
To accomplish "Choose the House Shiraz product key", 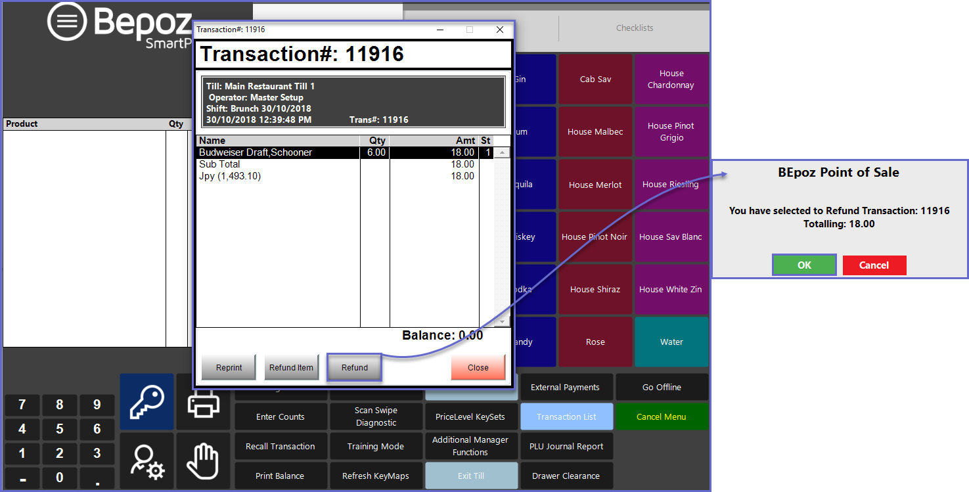I will click(595, 290).
